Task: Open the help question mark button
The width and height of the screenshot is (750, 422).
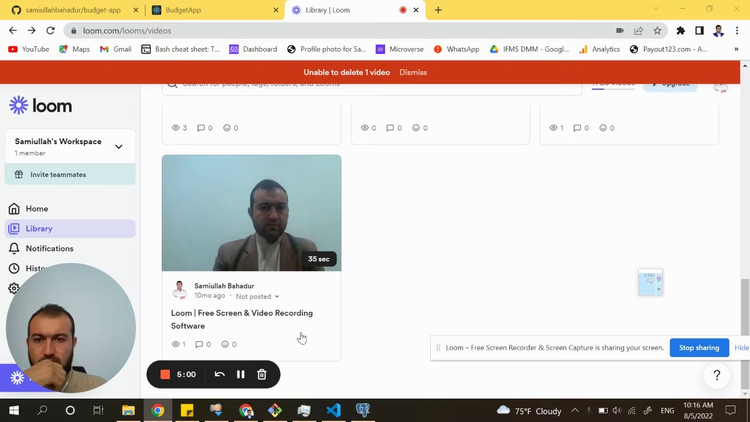Action: pos(717,376)
